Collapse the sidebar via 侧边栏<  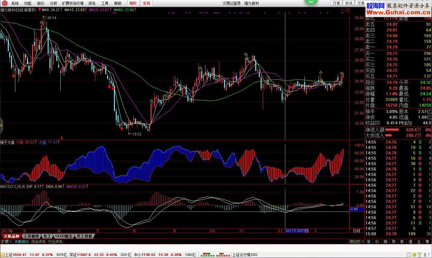point(357,242)
